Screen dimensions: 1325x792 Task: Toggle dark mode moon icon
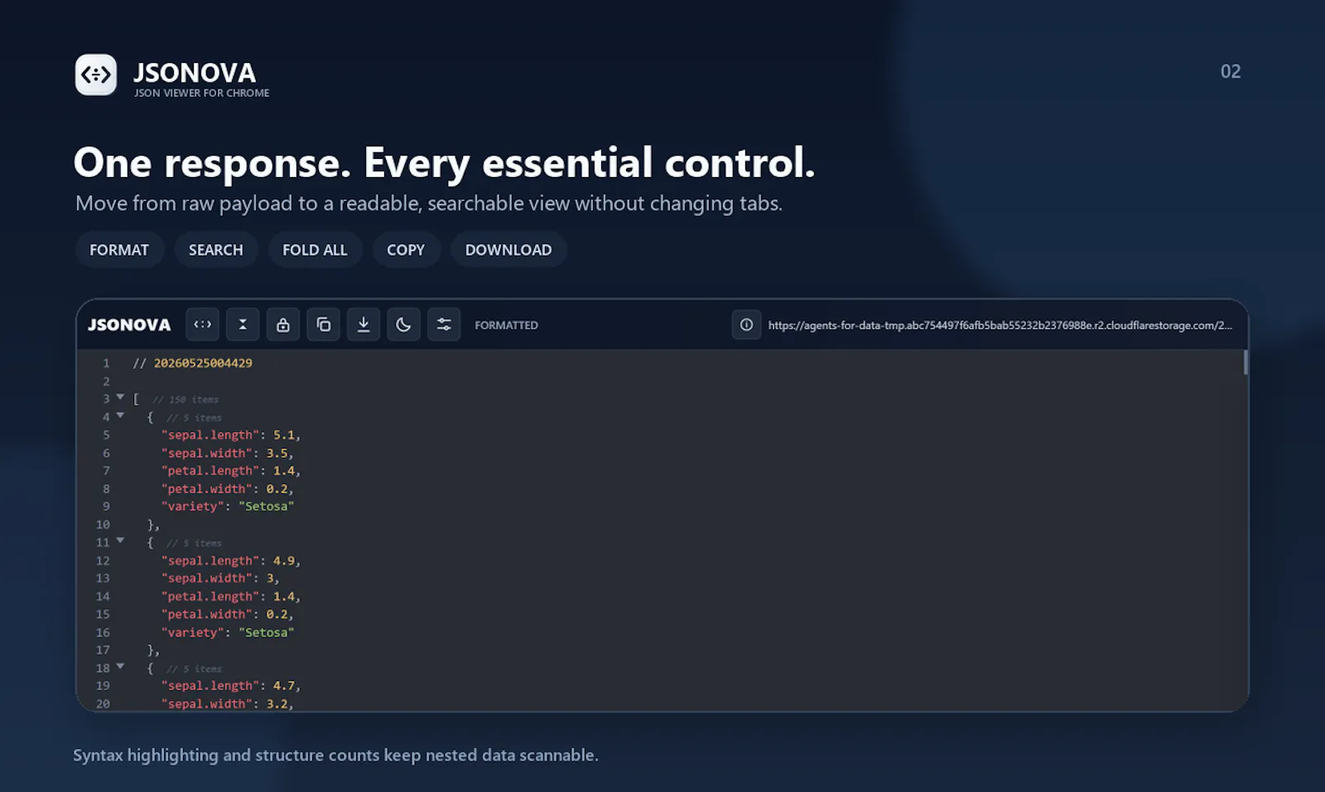coord(403,324)
